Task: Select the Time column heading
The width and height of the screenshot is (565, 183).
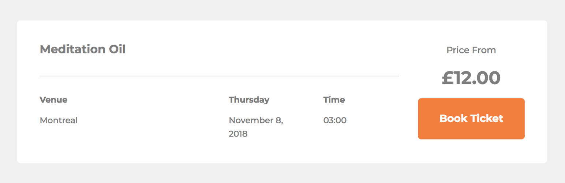Action: point(334,100)
